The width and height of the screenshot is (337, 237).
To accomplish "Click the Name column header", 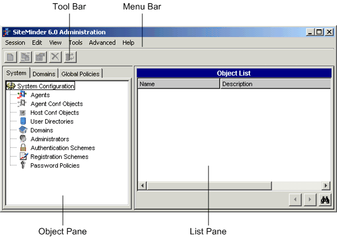I will [x=179, y=84].
